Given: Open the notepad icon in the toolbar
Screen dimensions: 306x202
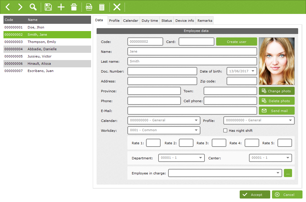Looking at the screenshot, I should pos(102,7).
